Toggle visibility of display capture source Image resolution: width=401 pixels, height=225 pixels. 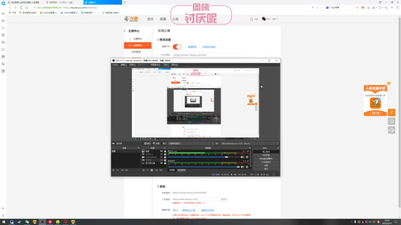point(161,163)
